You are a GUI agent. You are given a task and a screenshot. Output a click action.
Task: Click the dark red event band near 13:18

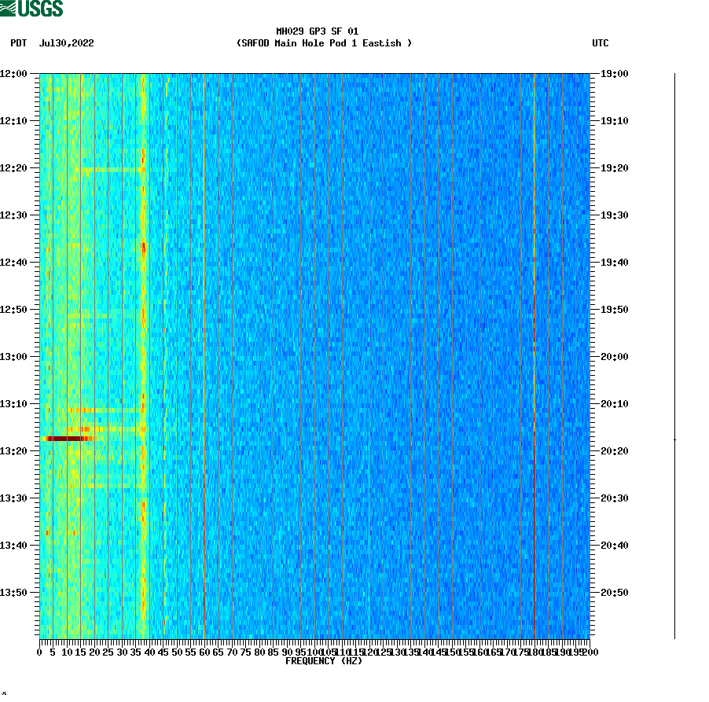(x=67, y=439)
